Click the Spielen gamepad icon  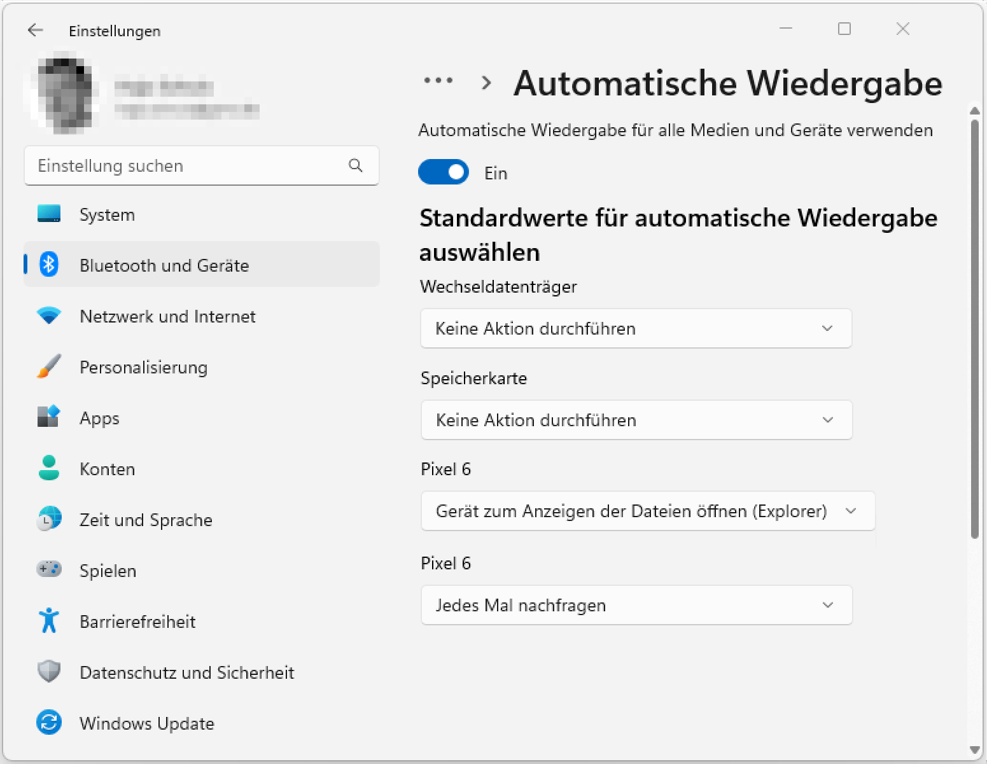coord(49,569)
